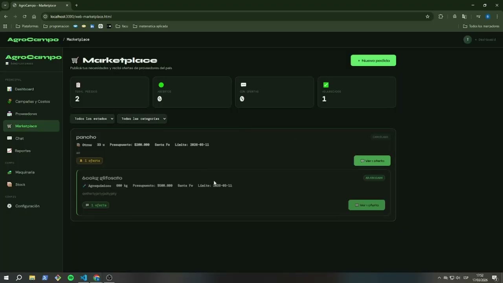Image resolution: width=503 pixels, height=283 pixels.
Task: Open the tab search dropdown arrow
Action: tap(5, 6)
